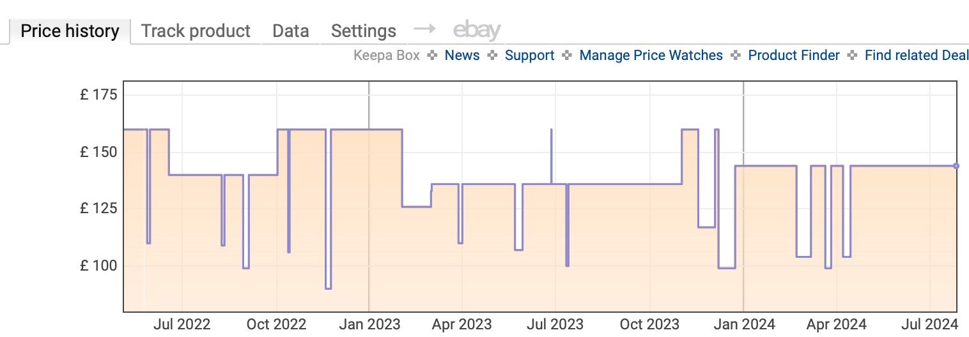Open the Price history tab
This screenshot has height=337, width=969.
point(70,31)
